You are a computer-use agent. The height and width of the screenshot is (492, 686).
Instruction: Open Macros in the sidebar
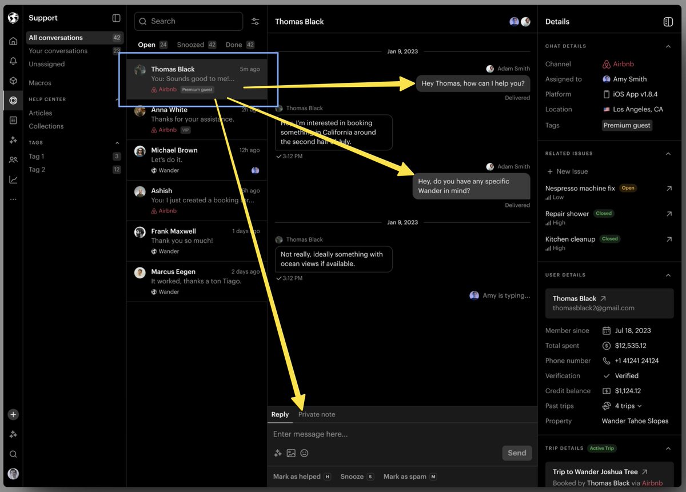tap(40, 83)
